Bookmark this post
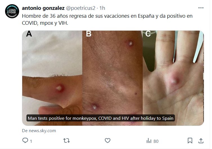The height and width of the screenshot is (149, 212). coord(190,141)
